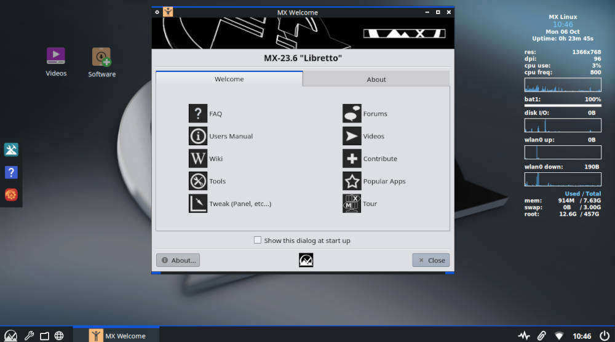The height and width of the screenshot is (342, 615).
Task: Launch MX Tools from the Welcome list
Action: click(x=198, y=181)
